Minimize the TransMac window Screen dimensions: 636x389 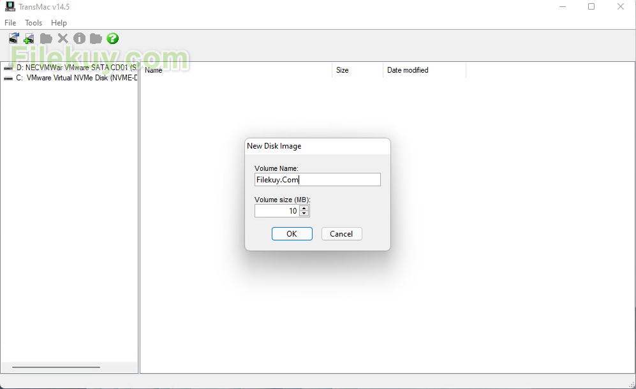tap(563, 6)
